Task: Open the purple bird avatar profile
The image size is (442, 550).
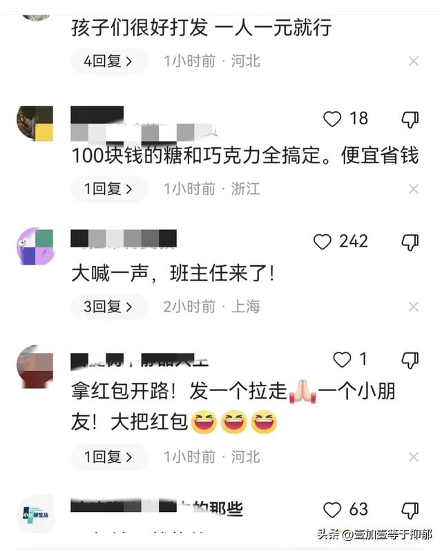Action: click(x=35, y=246)
